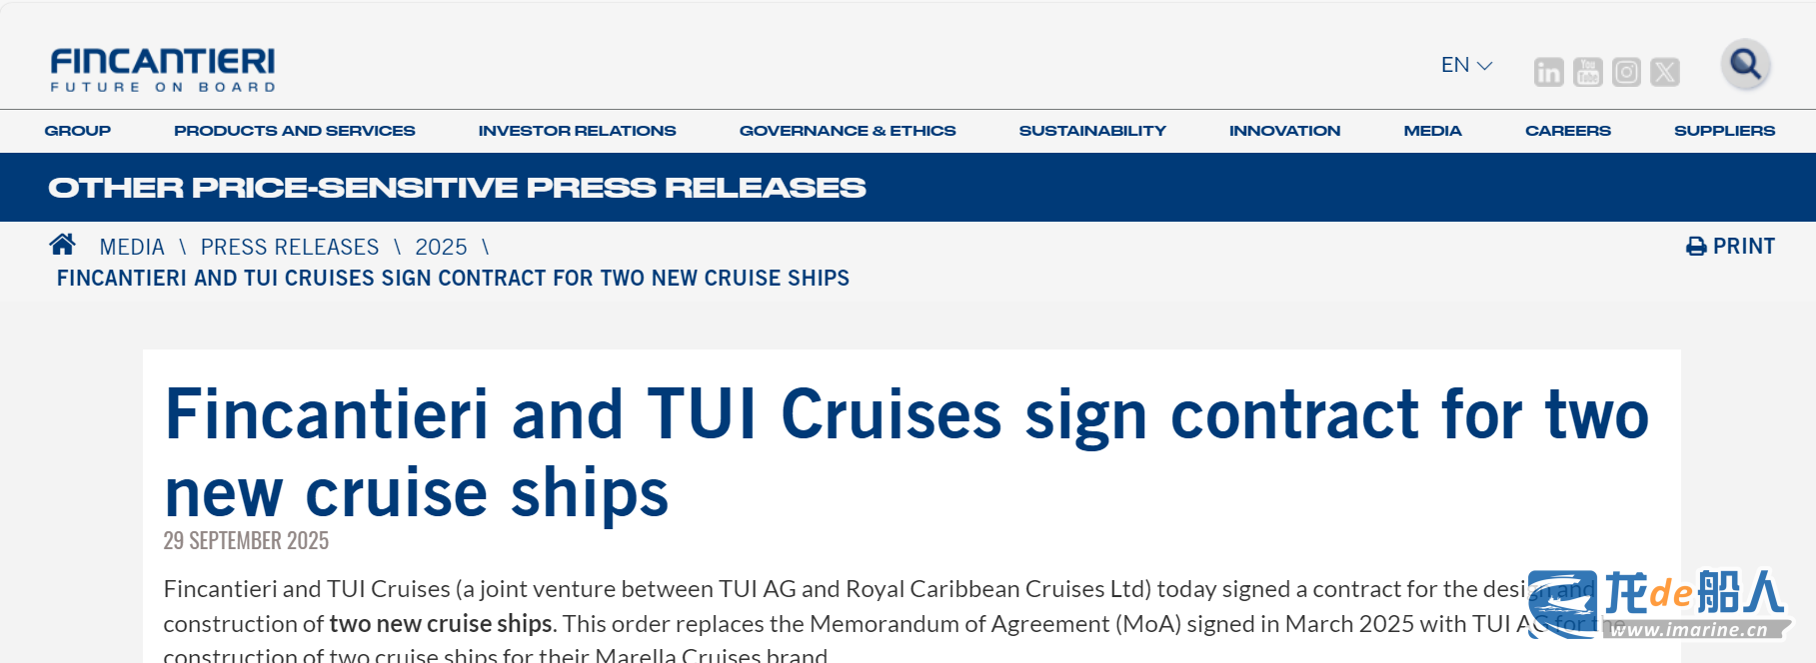Click the home breadcrumb icon
This screenshot has width=1816, height=663.
point(63,245)
